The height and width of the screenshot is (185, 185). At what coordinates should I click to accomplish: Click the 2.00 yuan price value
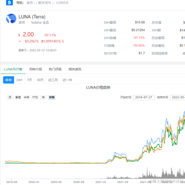coord(28,35)
